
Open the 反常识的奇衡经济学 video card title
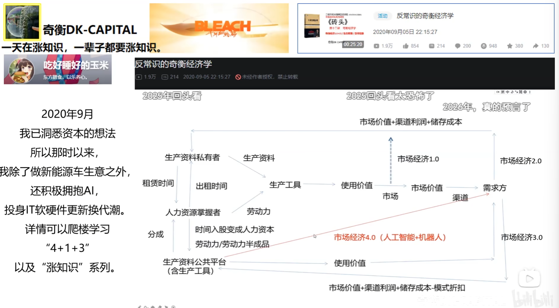pyautogui.click(x=425, y=16)
